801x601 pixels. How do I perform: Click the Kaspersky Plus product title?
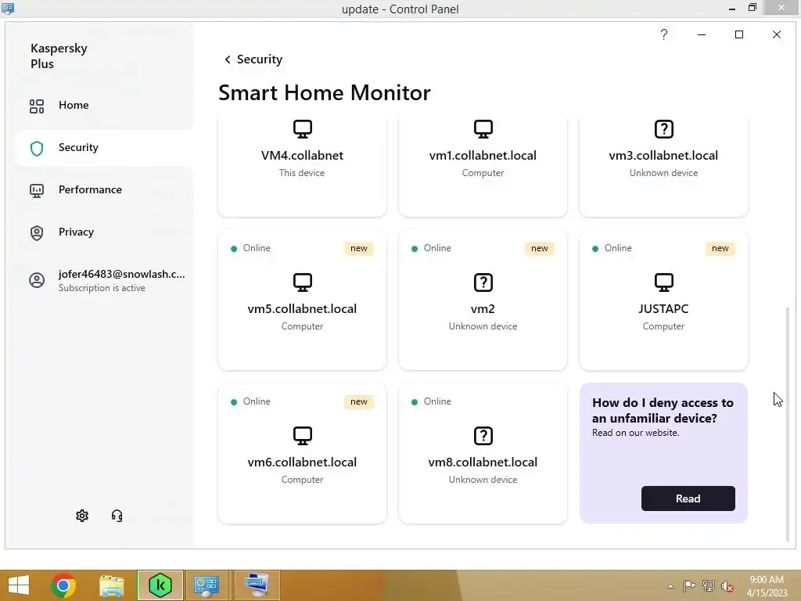(59, 56)
